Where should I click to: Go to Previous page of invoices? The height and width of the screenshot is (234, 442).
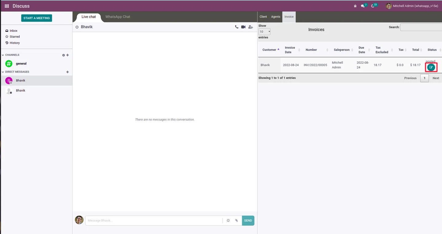click(410, 78)
